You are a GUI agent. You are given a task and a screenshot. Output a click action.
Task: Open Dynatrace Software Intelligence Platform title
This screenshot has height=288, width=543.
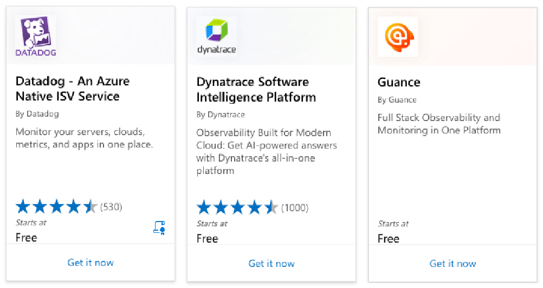256,90
